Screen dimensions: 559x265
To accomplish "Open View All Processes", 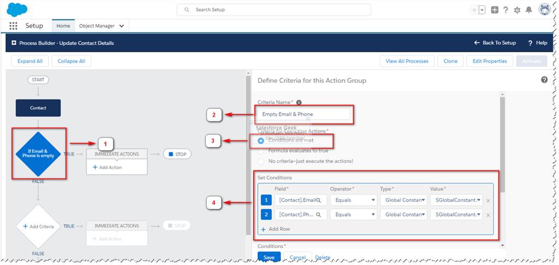I will [407, 61].
